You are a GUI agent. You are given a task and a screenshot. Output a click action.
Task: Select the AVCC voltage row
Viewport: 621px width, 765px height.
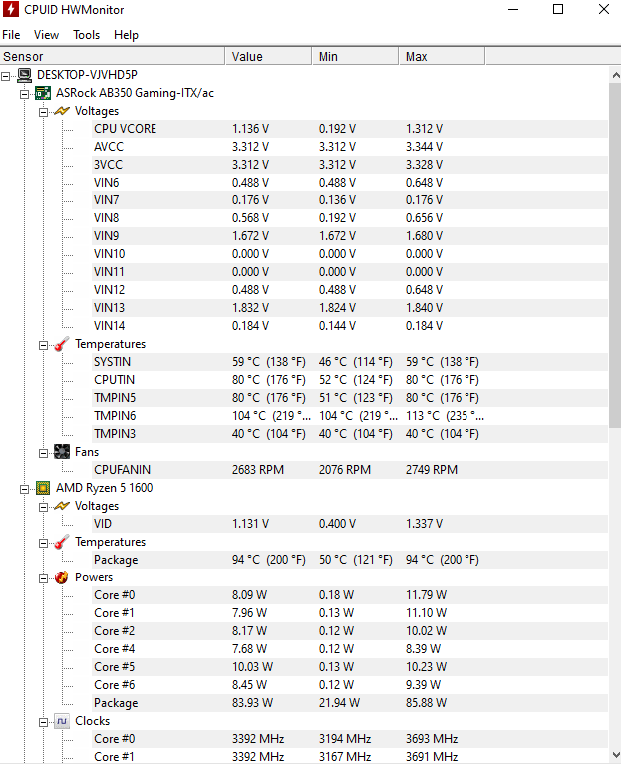[x=350, y=147]
